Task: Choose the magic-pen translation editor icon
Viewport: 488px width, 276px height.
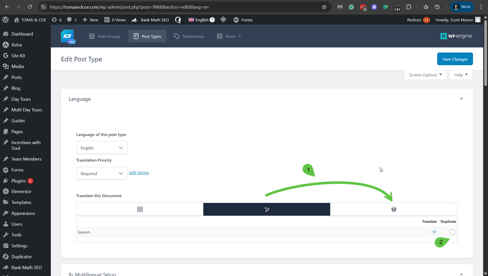Action: click(x=267, y=209)
